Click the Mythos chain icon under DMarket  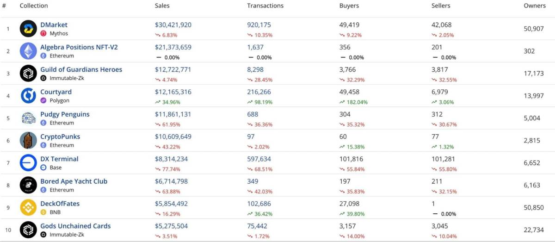43,33
